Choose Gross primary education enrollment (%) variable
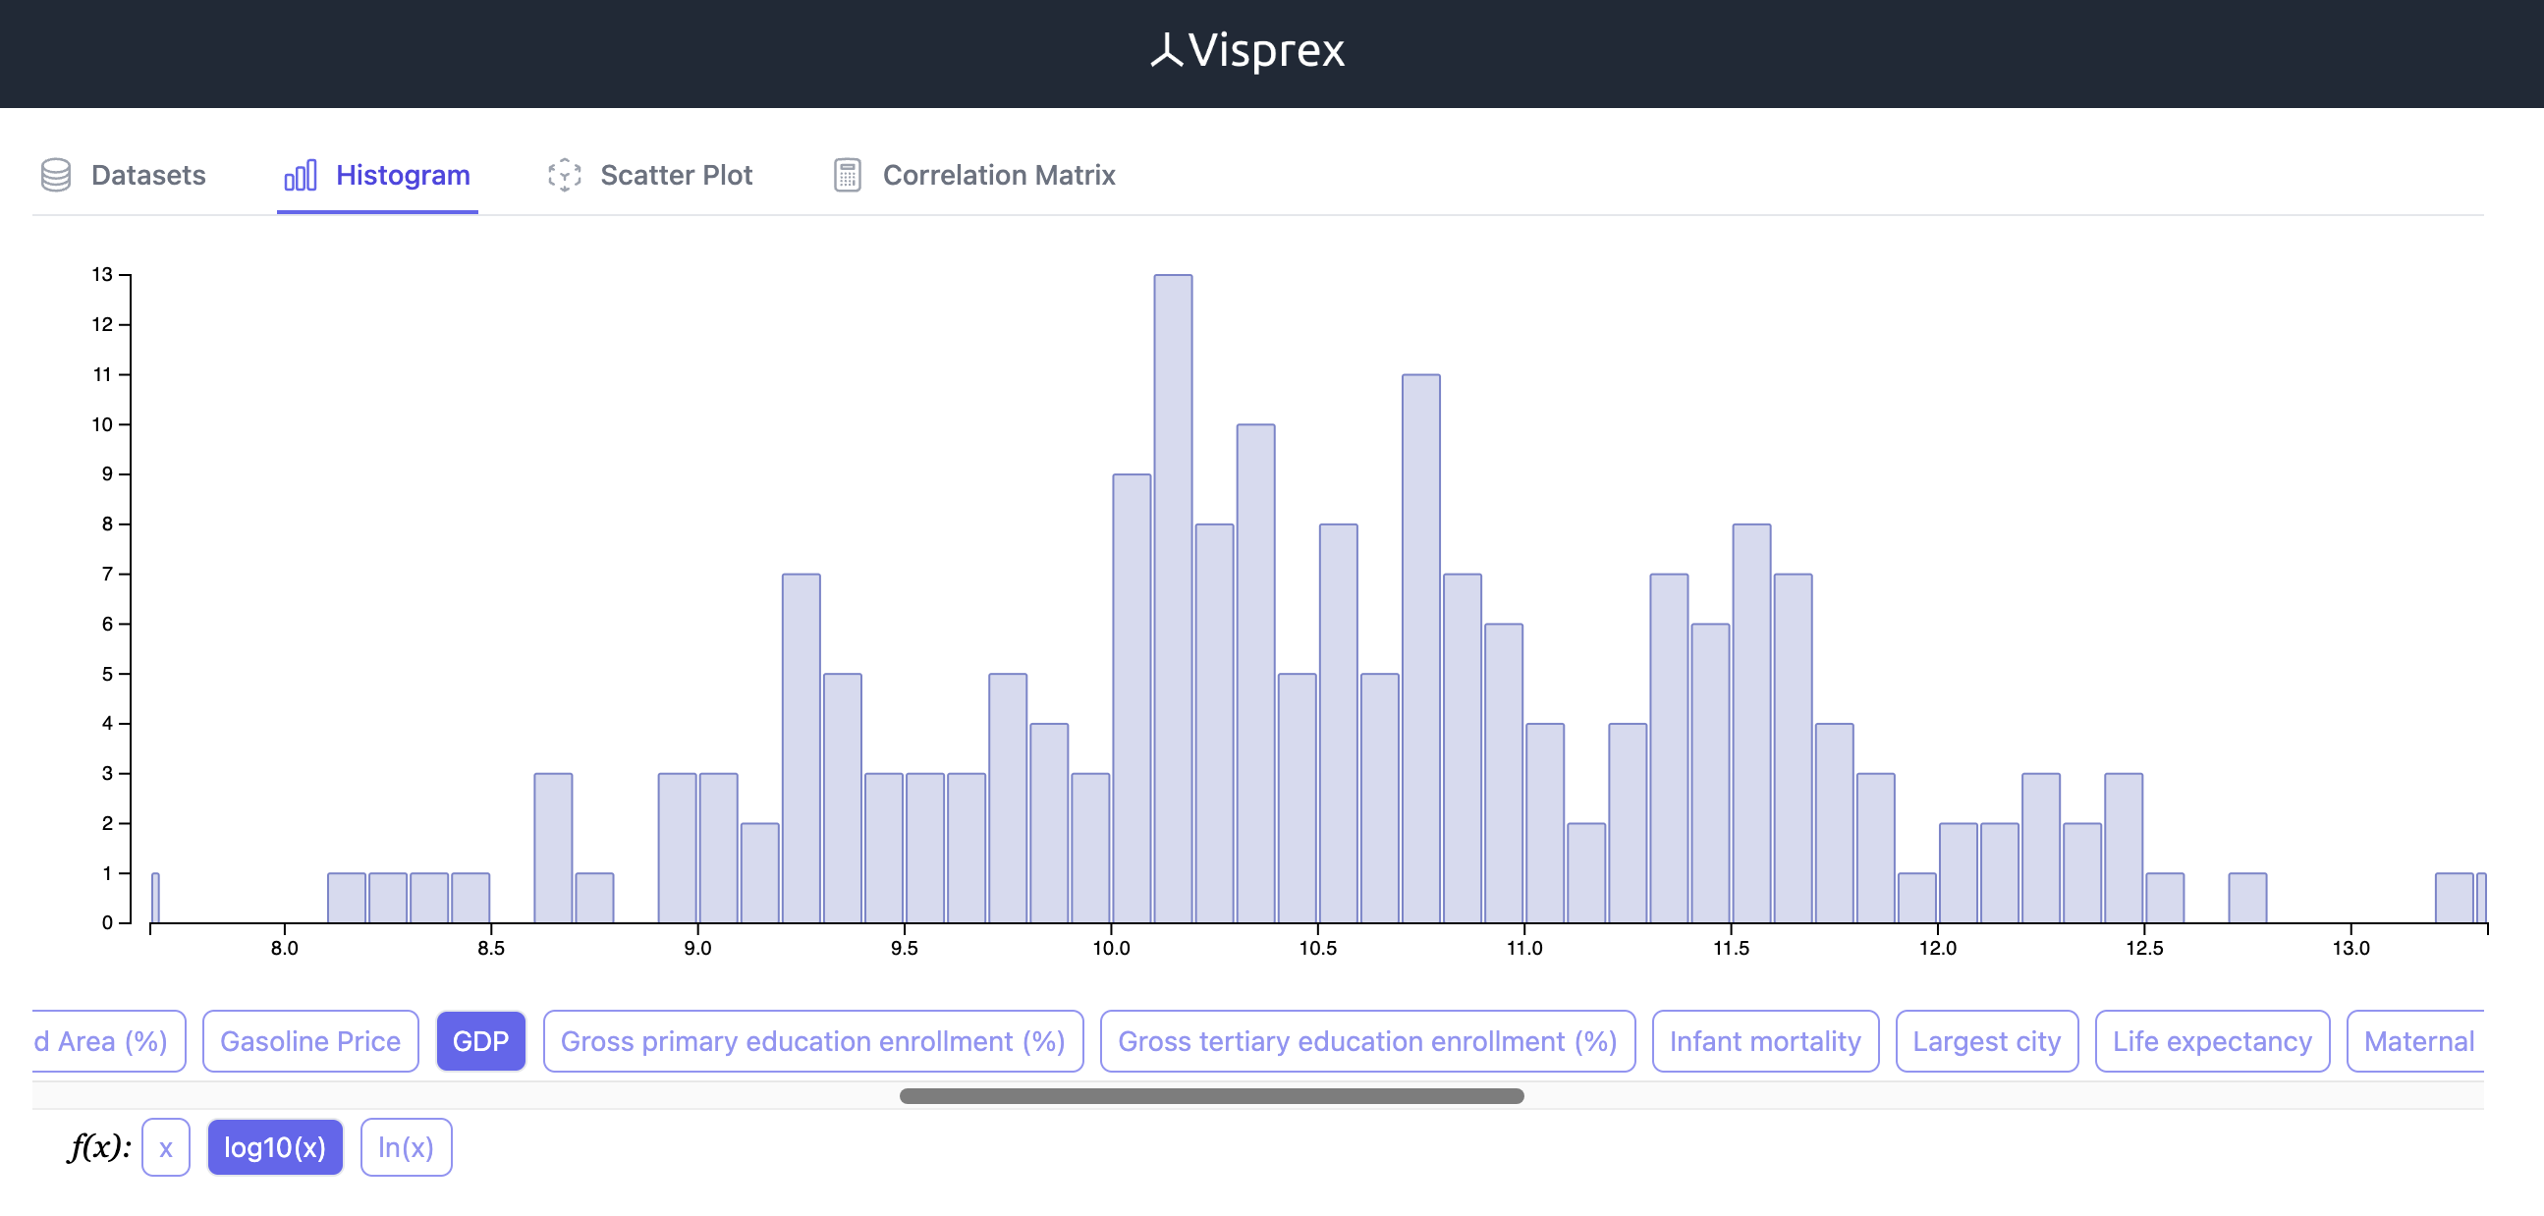Image resolution: width=2544 pixels, height=1216 pixels. click(x=812, y=1041)
